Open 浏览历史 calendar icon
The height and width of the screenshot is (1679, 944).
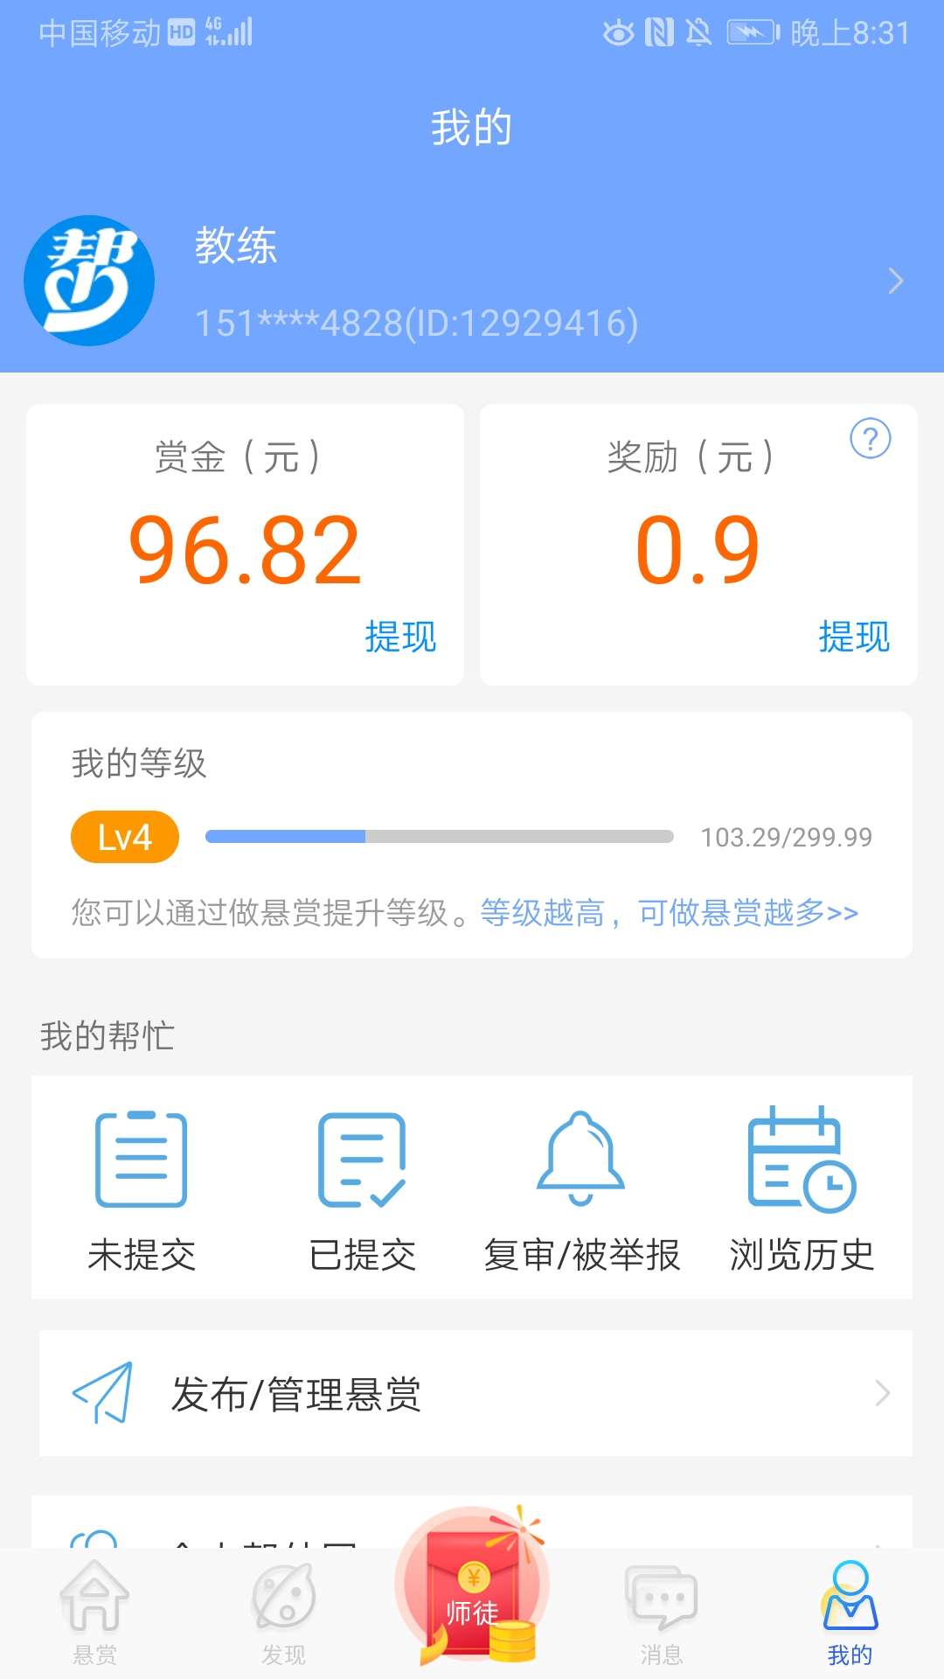[802, 1159]
